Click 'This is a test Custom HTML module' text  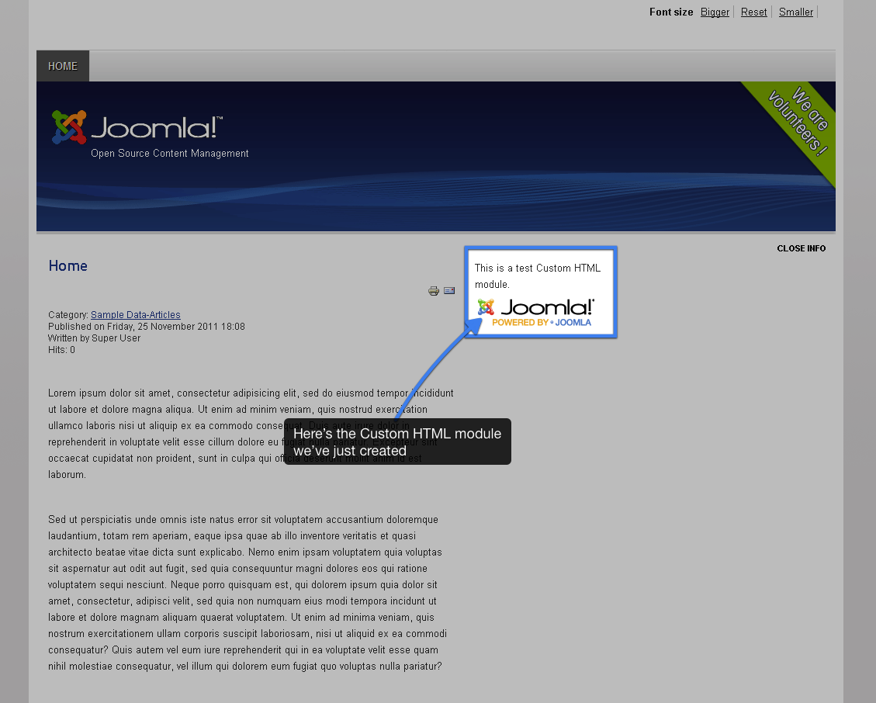pyautogui.click(x=538, y=276)
